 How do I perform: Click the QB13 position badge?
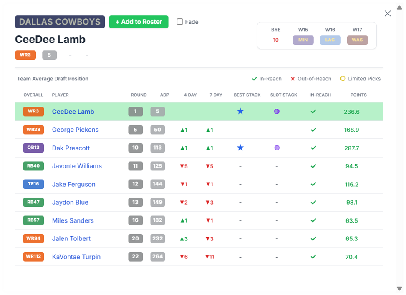point(33,147)
